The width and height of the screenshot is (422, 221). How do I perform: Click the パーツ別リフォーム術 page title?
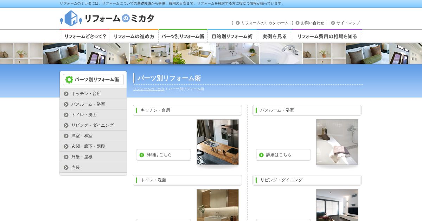[x=169, y=78]
